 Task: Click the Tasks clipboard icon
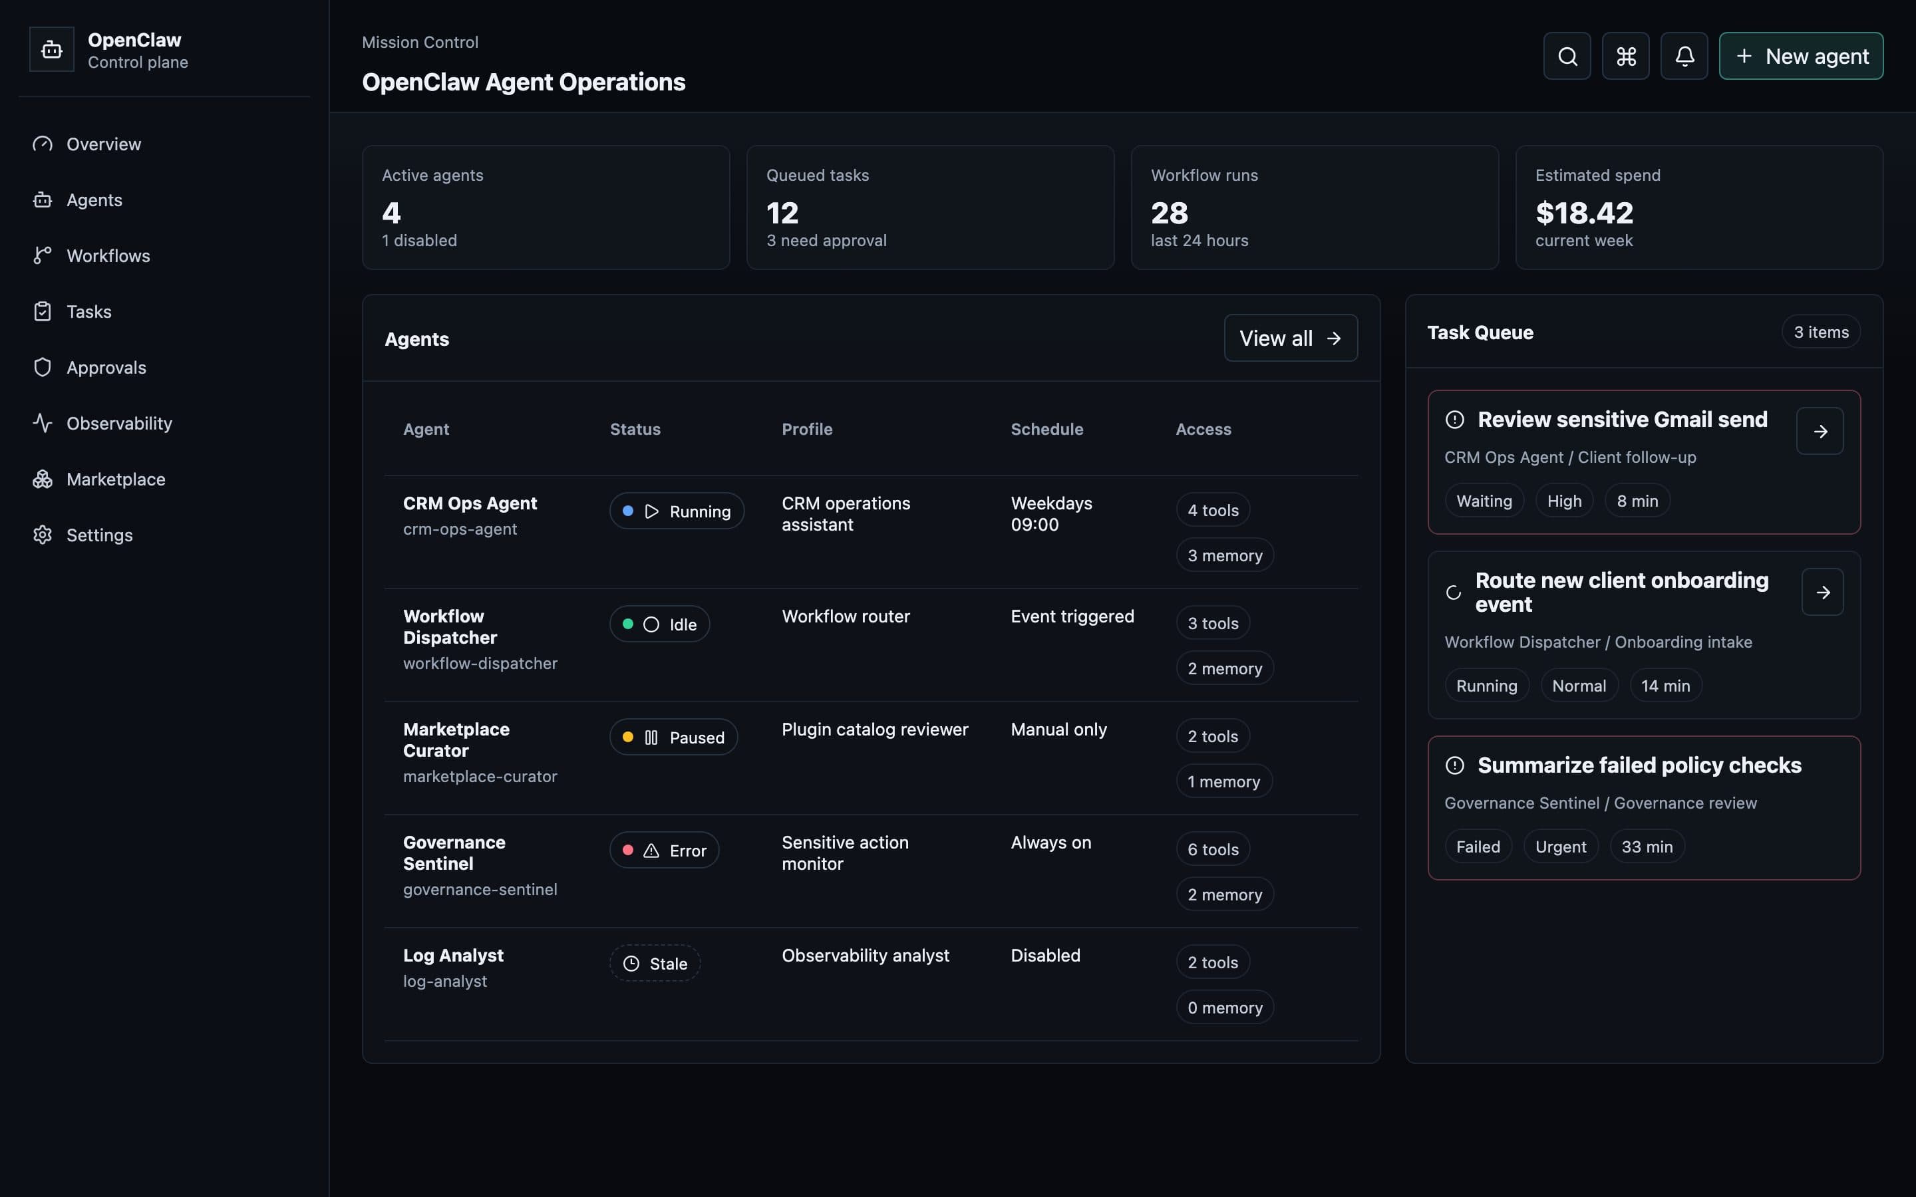pos(43,311)
